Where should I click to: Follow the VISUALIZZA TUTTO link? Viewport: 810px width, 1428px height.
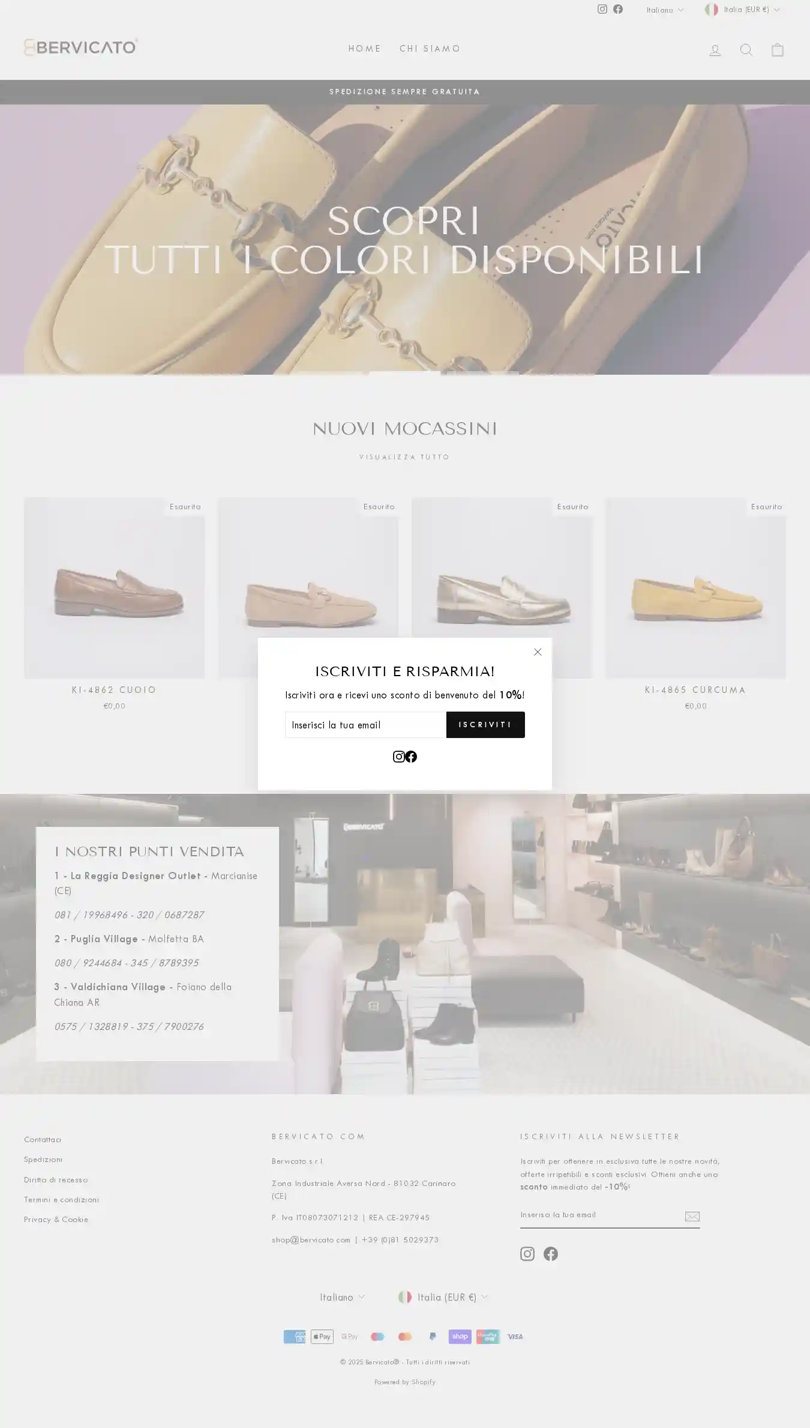[405, 457]
